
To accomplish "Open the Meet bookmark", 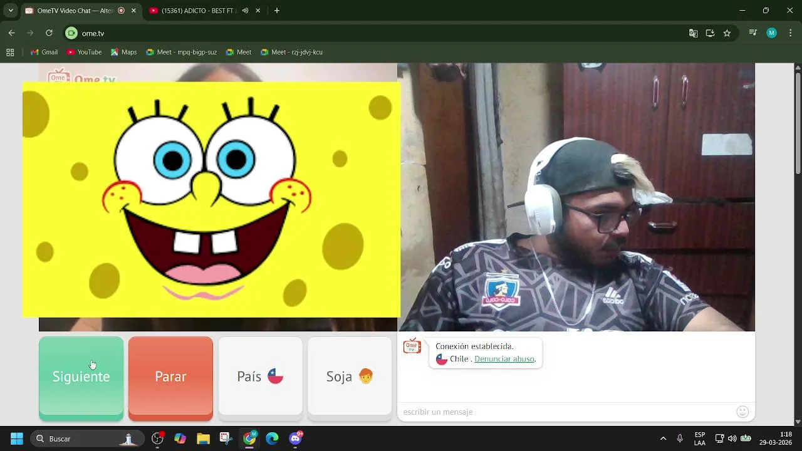I will [239, 52].
